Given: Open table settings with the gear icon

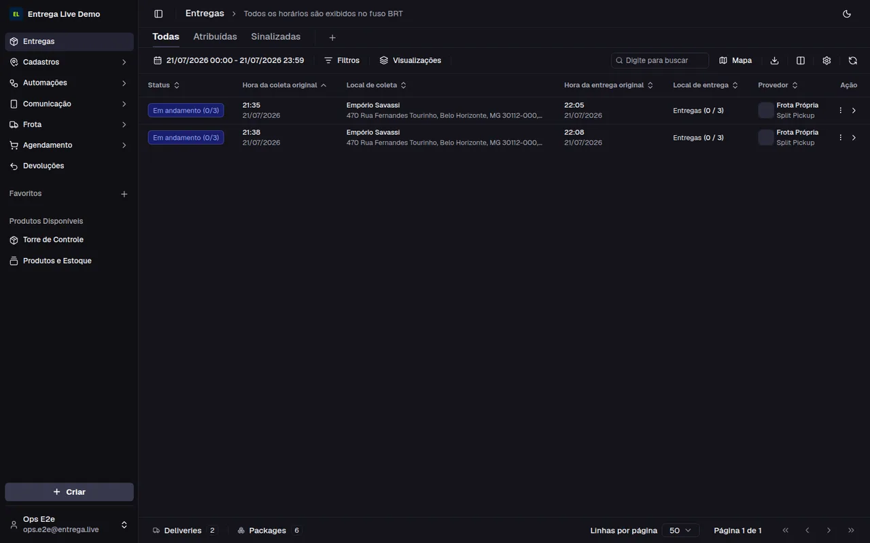Looking at the screenshot, I should (x=826, y=60).
